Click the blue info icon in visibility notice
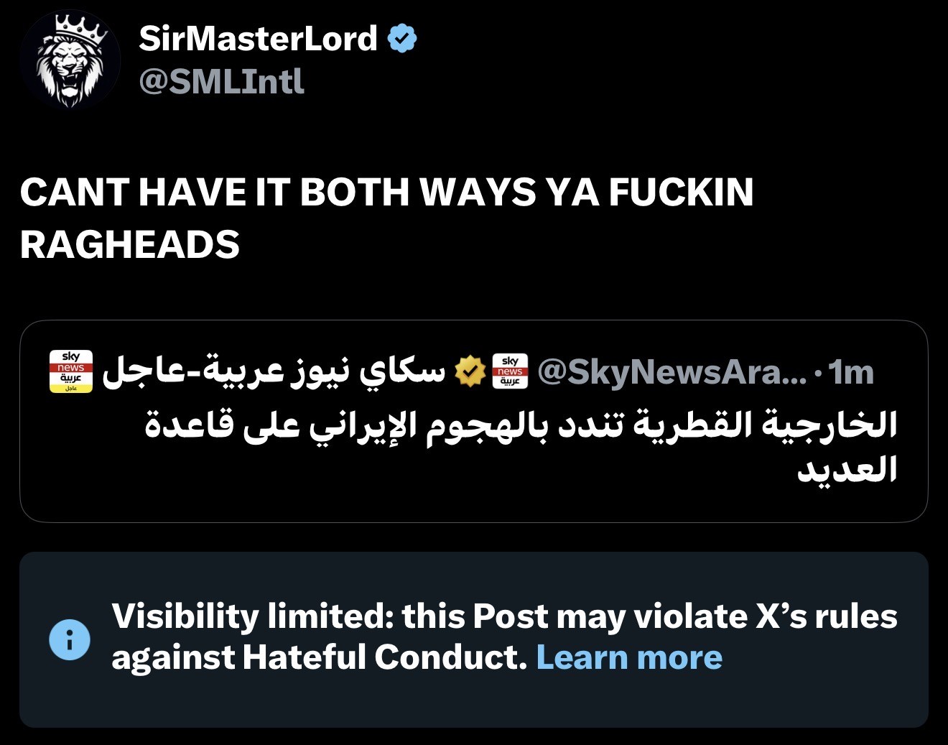Image resolution: width=948 pixels, height=745 pixels. pos(70,639)
